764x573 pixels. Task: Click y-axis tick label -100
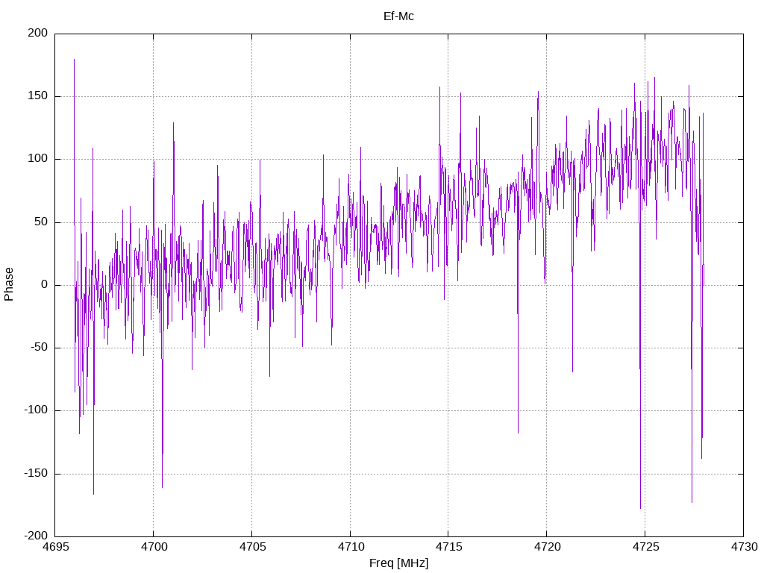(36, 410)
